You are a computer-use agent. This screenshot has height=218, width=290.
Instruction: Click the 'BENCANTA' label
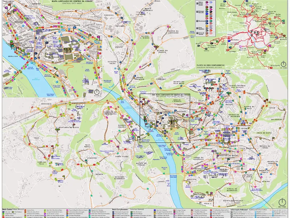46,104
